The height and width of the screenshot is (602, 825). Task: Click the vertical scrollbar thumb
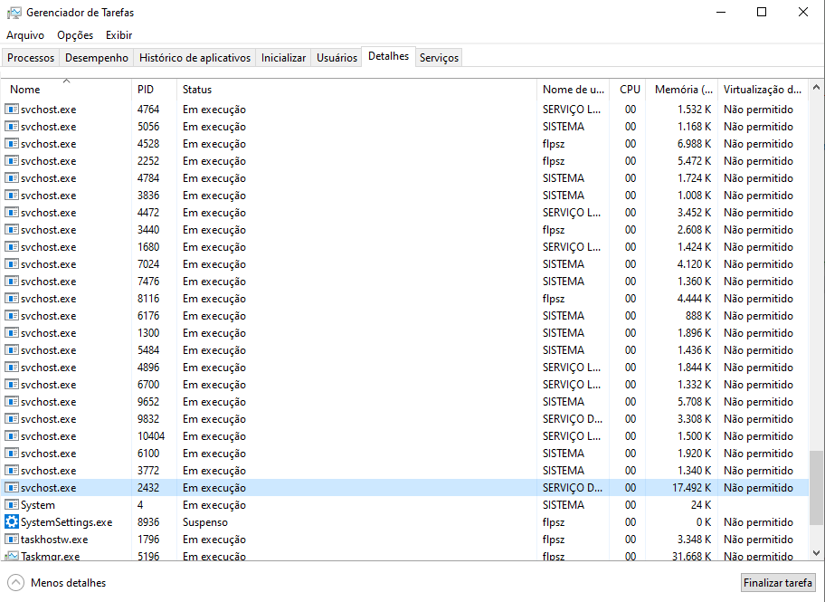(x=816, y=488)
